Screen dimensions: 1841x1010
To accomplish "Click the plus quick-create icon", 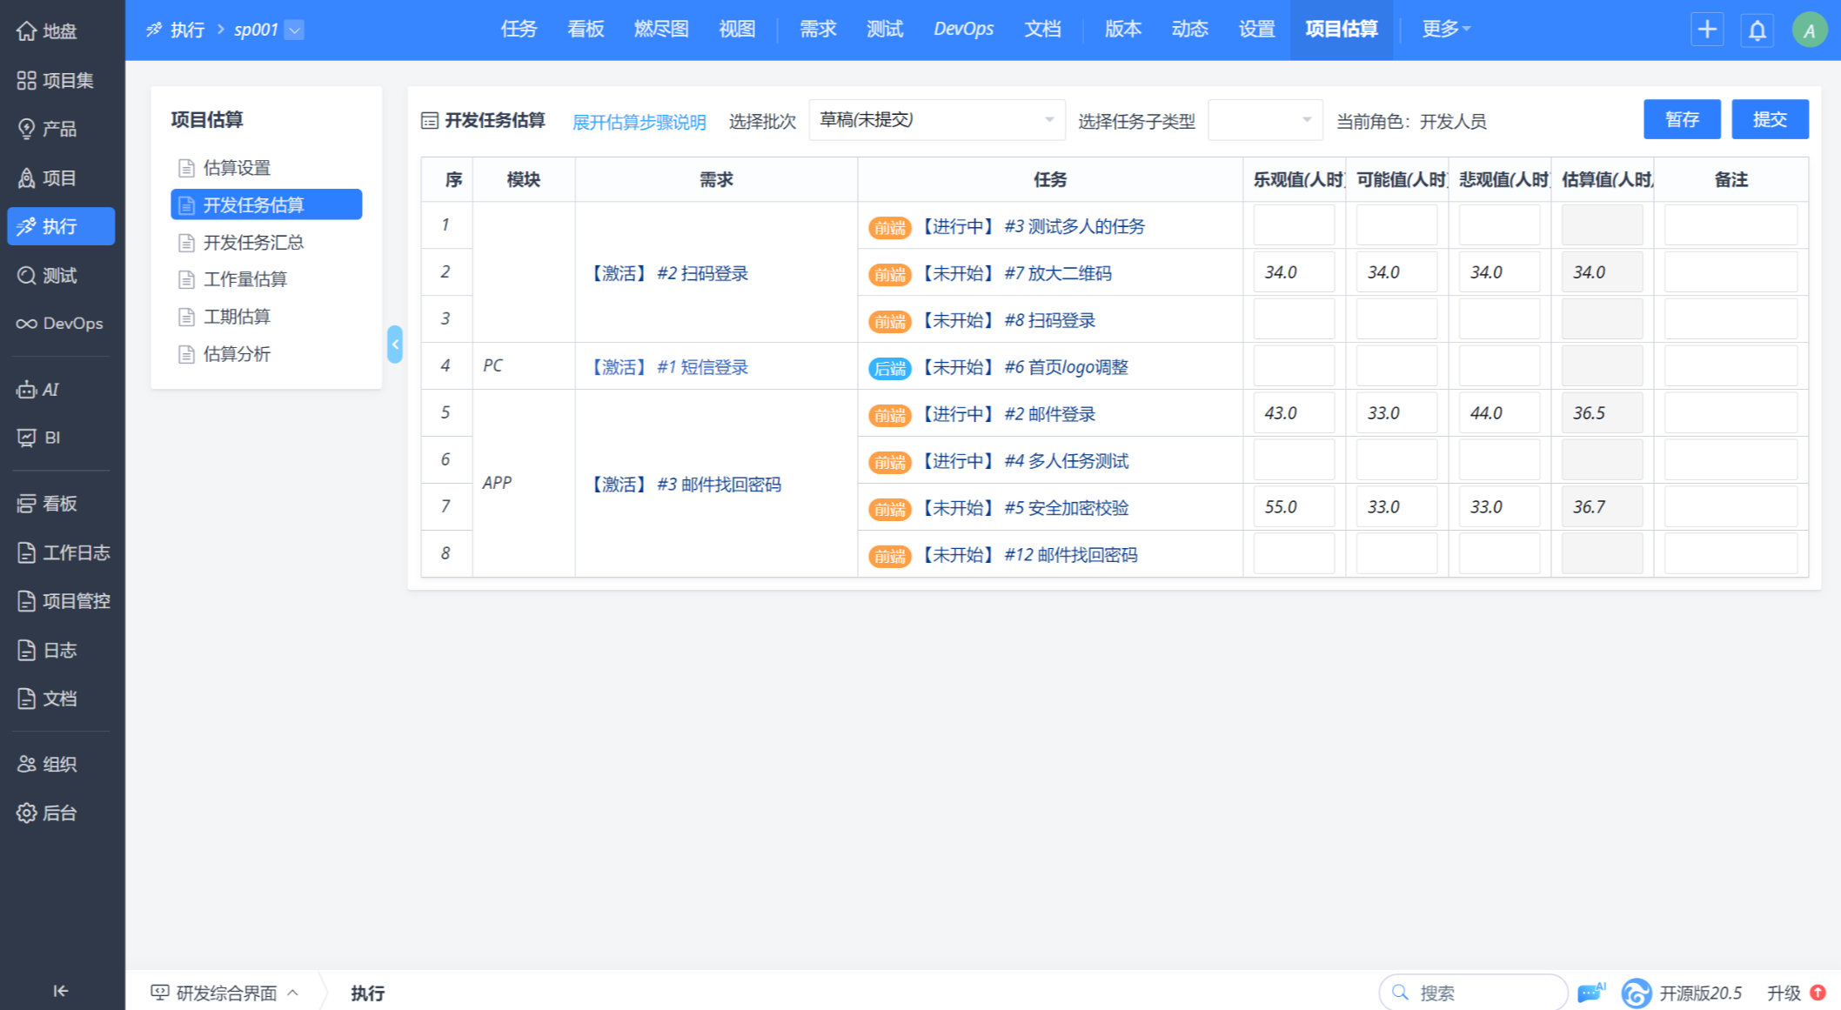I will pos(1707,30).
